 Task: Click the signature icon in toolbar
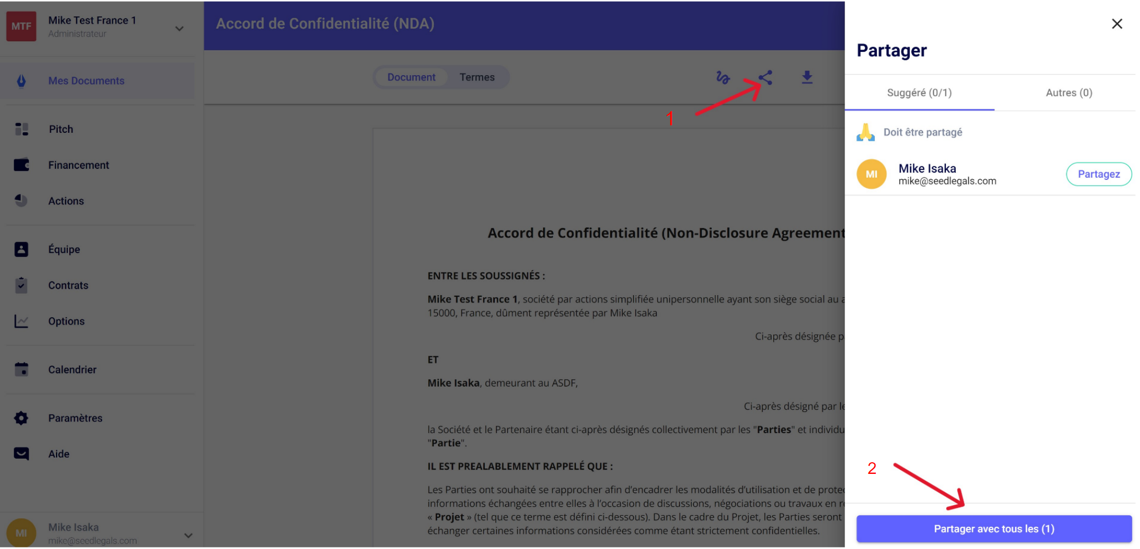[722, 78]
